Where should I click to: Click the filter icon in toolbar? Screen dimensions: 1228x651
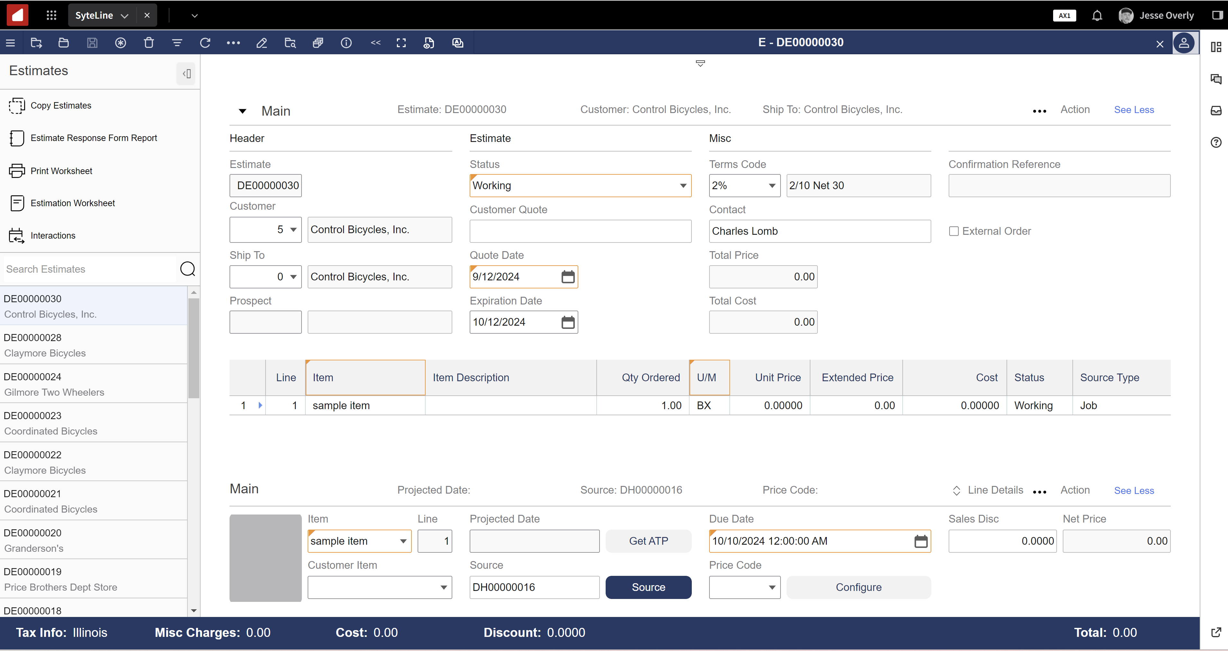177,43
